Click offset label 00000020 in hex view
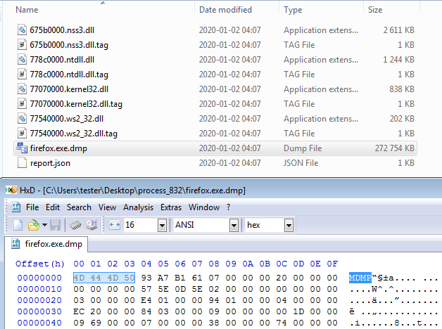This screenshot has width=442, height=329. (x=39, y=300)
